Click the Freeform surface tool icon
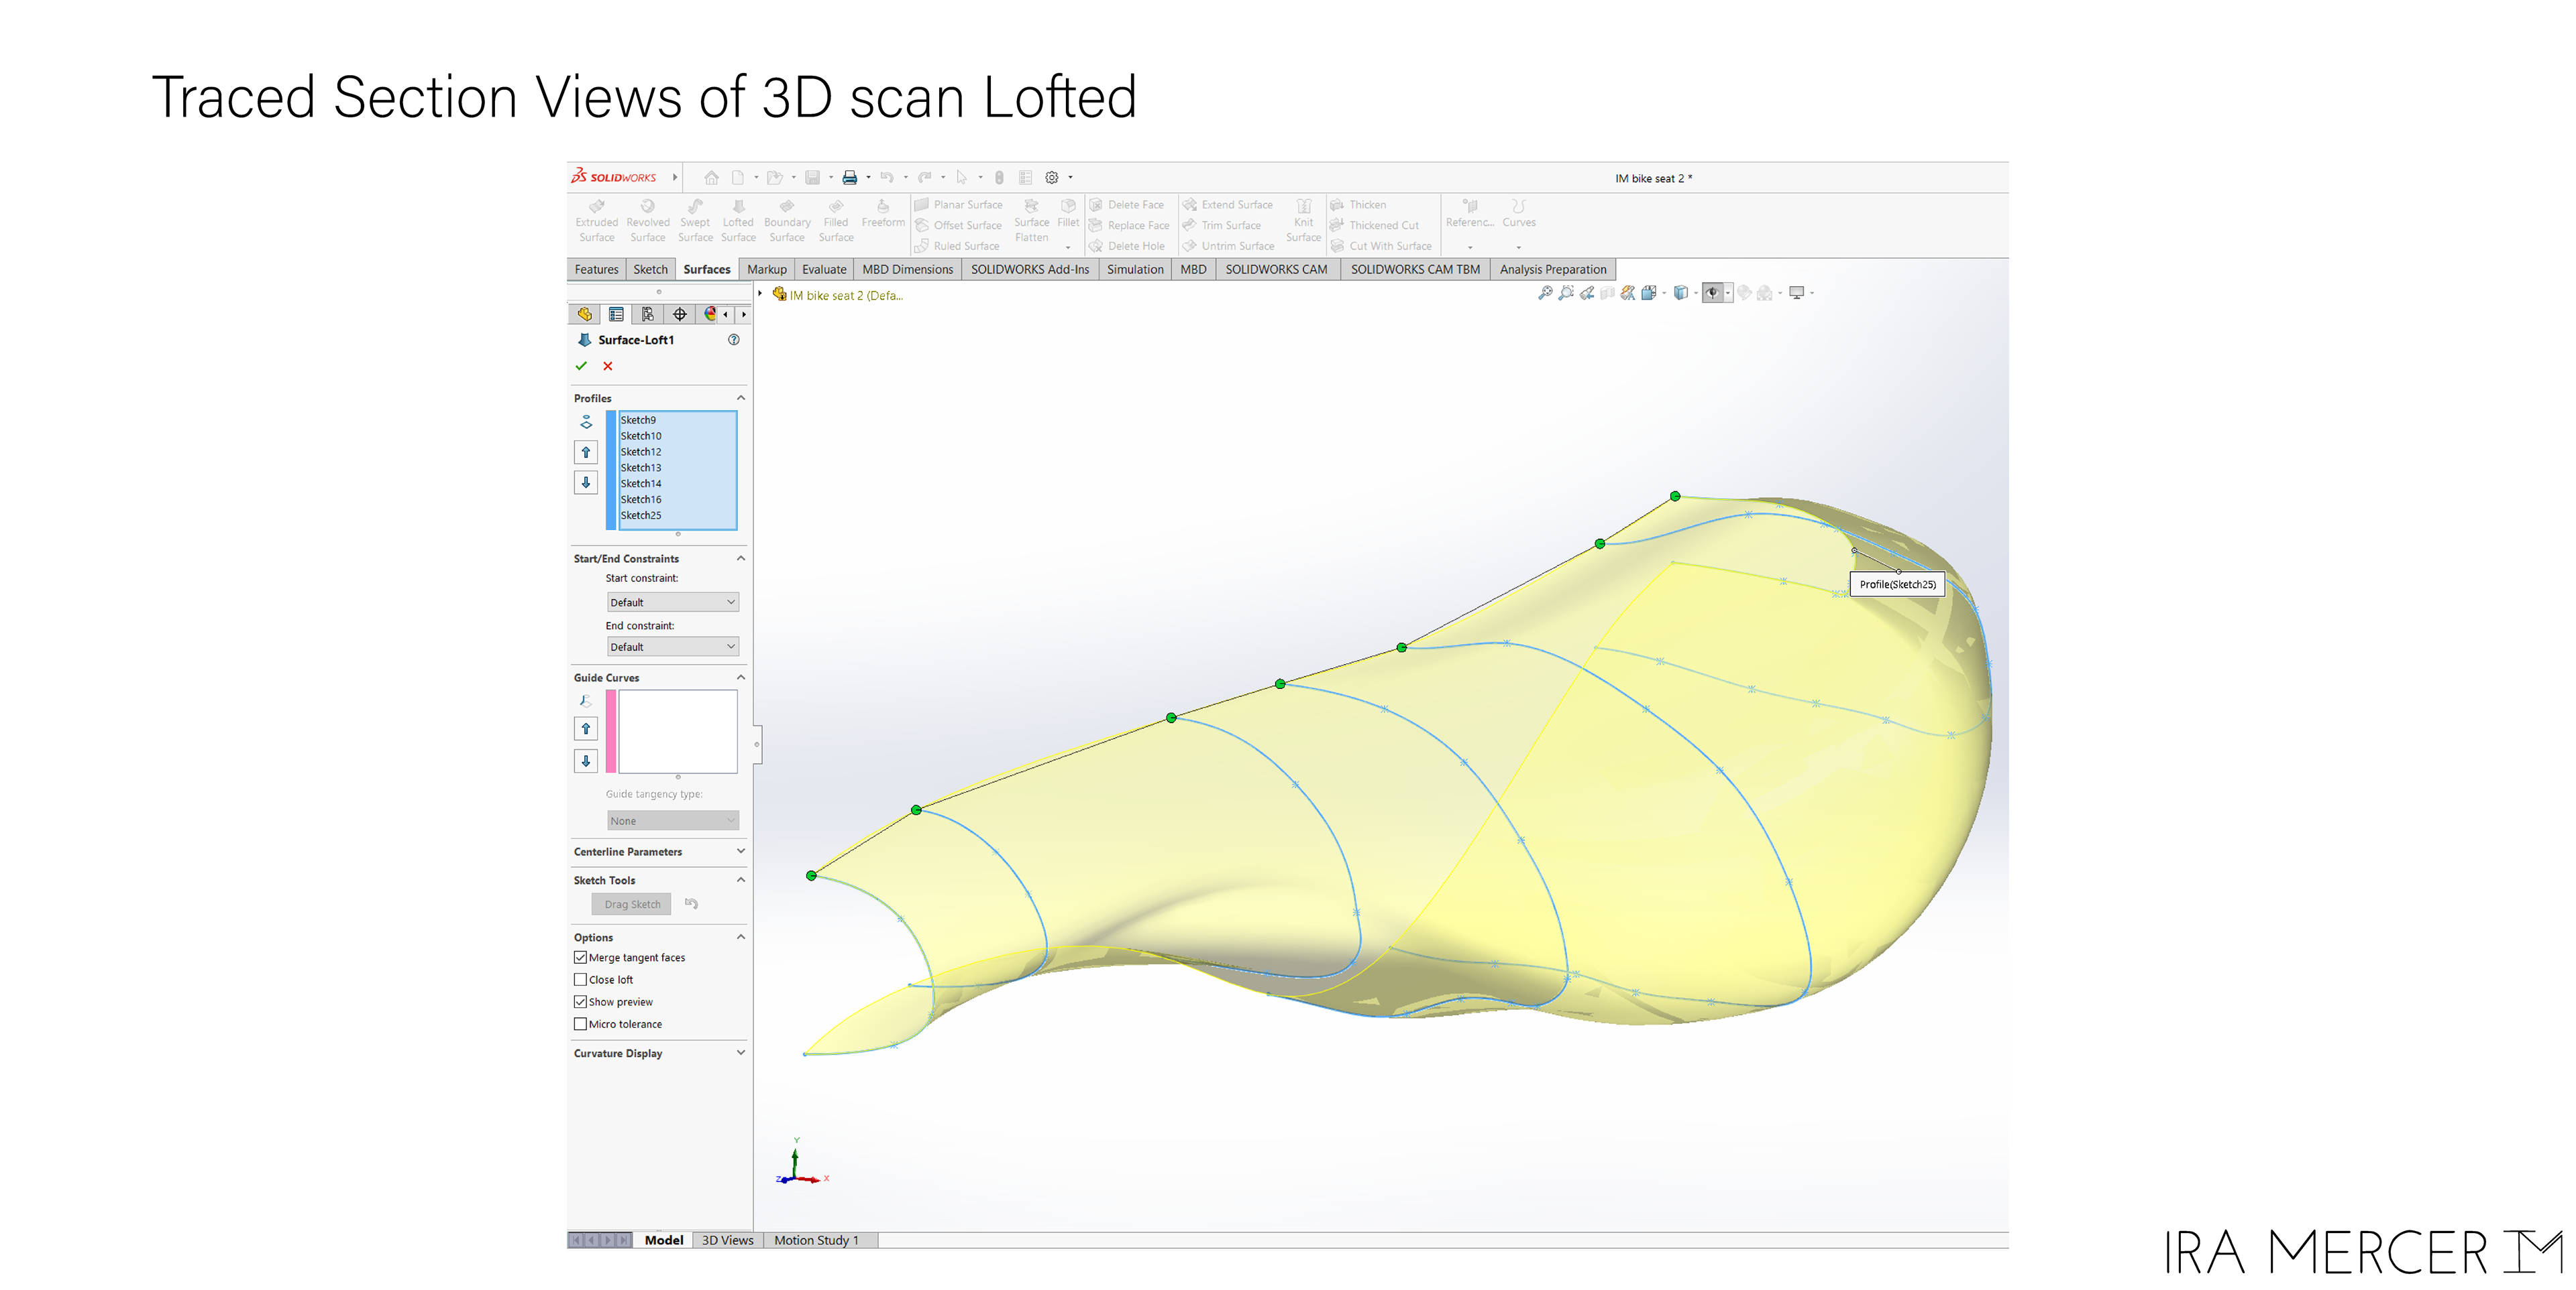Viewport: 2576px width, 1290px height. point(882,207)
